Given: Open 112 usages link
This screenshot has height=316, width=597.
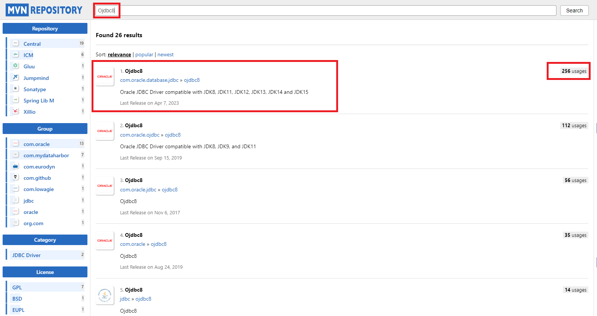Looking at the screenshot, I should click(x=574, y=125).
